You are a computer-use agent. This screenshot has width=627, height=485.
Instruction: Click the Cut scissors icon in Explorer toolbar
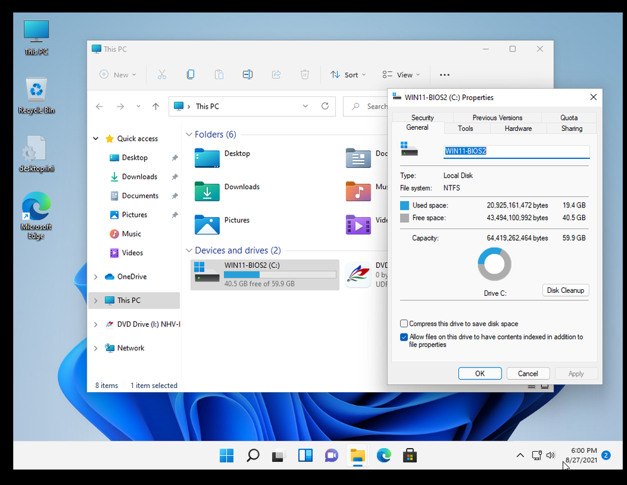pyautogui.click(x=161, y=75)
